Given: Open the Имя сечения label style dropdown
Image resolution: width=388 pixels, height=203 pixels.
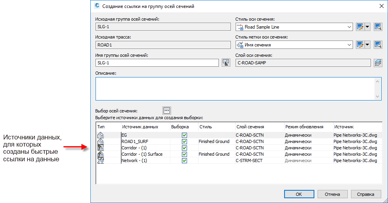Looking at the screenshot, I should (x=349, y=45).
